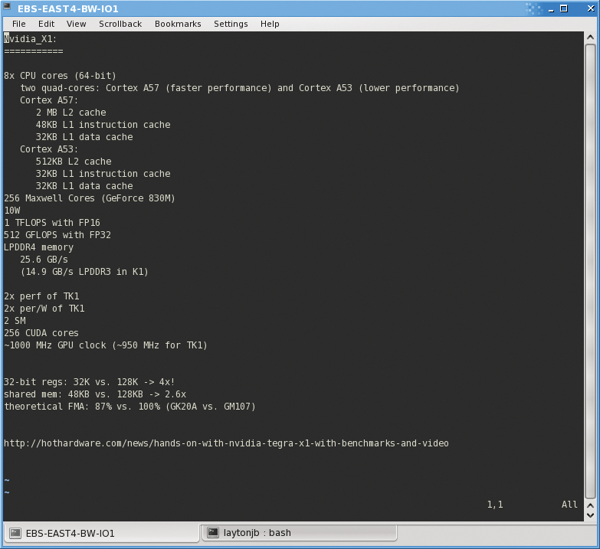600x549 pixels.
Task: Click the 'shared mem: 48KB vs. 128KB' line
Action: click(95, 394)
